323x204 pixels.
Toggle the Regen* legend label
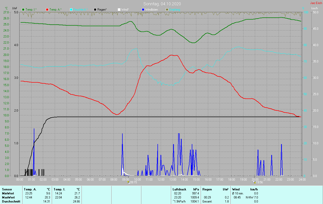coord(102,10)
